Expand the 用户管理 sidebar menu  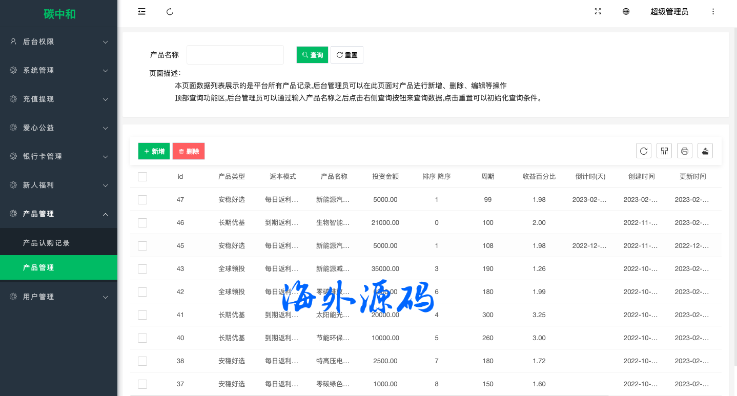tap(58, 297)
